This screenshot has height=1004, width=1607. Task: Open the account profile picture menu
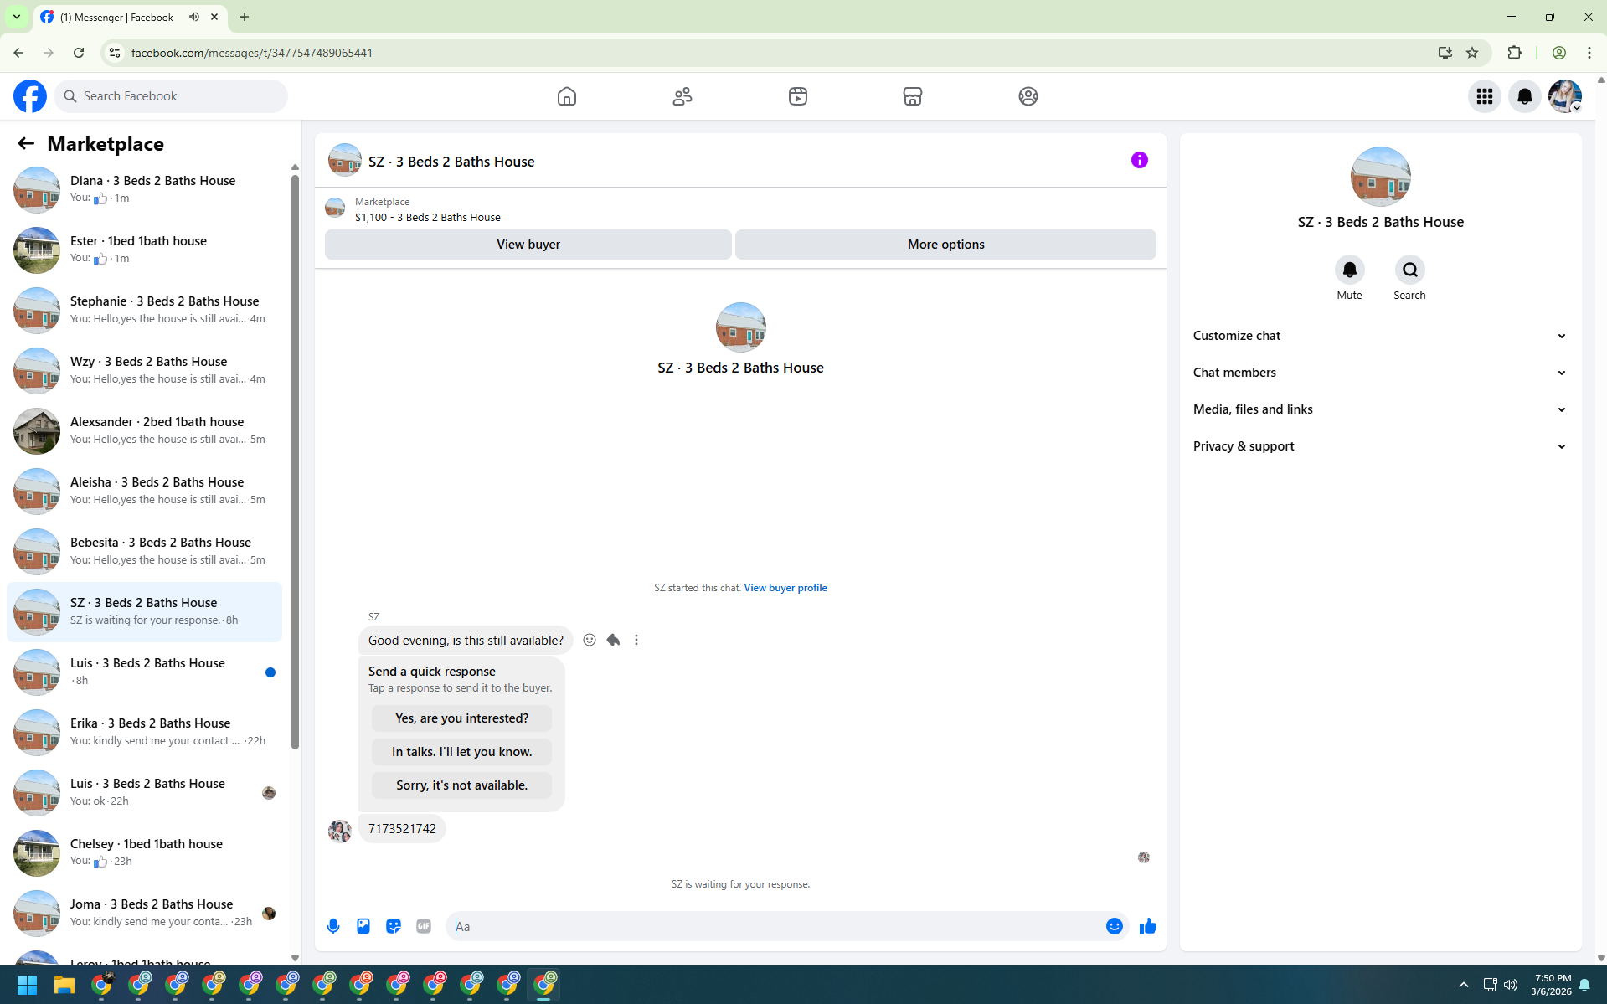click(1565, 96)
